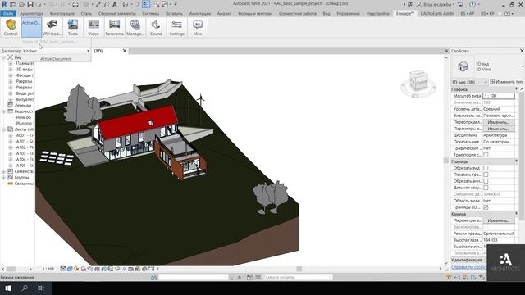The width and height of the screenshot is (525, 295).
Task: Open the 'Файл' menu tab
Action: click(8, 13)
